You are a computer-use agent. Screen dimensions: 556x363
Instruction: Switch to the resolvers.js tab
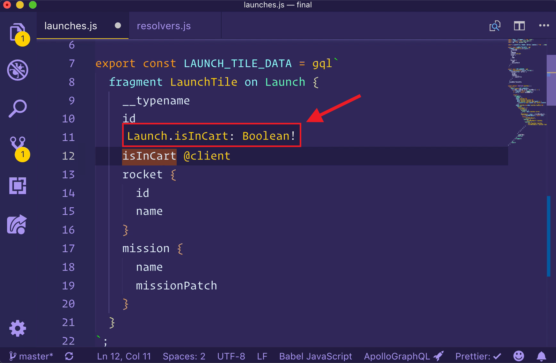[x=164, y=26]
